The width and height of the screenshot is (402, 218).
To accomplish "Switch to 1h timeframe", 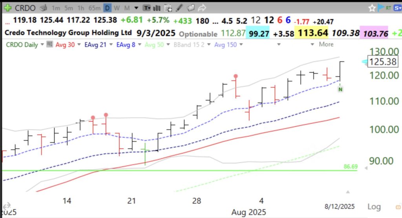I will pos(81,9).
